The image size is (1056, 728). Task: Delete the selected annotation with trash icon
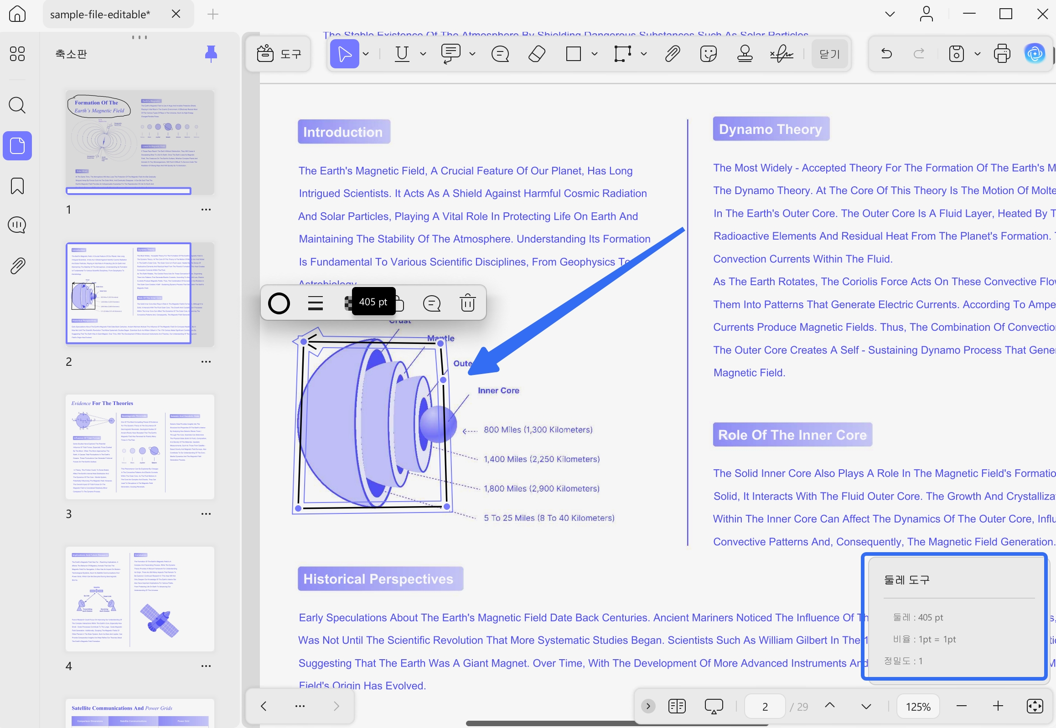(x=468, y=303)
